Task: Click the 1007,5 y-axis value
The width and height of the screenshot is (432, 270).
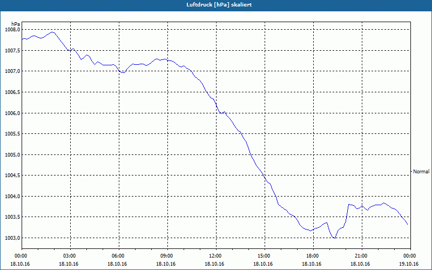Action: [x=12, y=51]
